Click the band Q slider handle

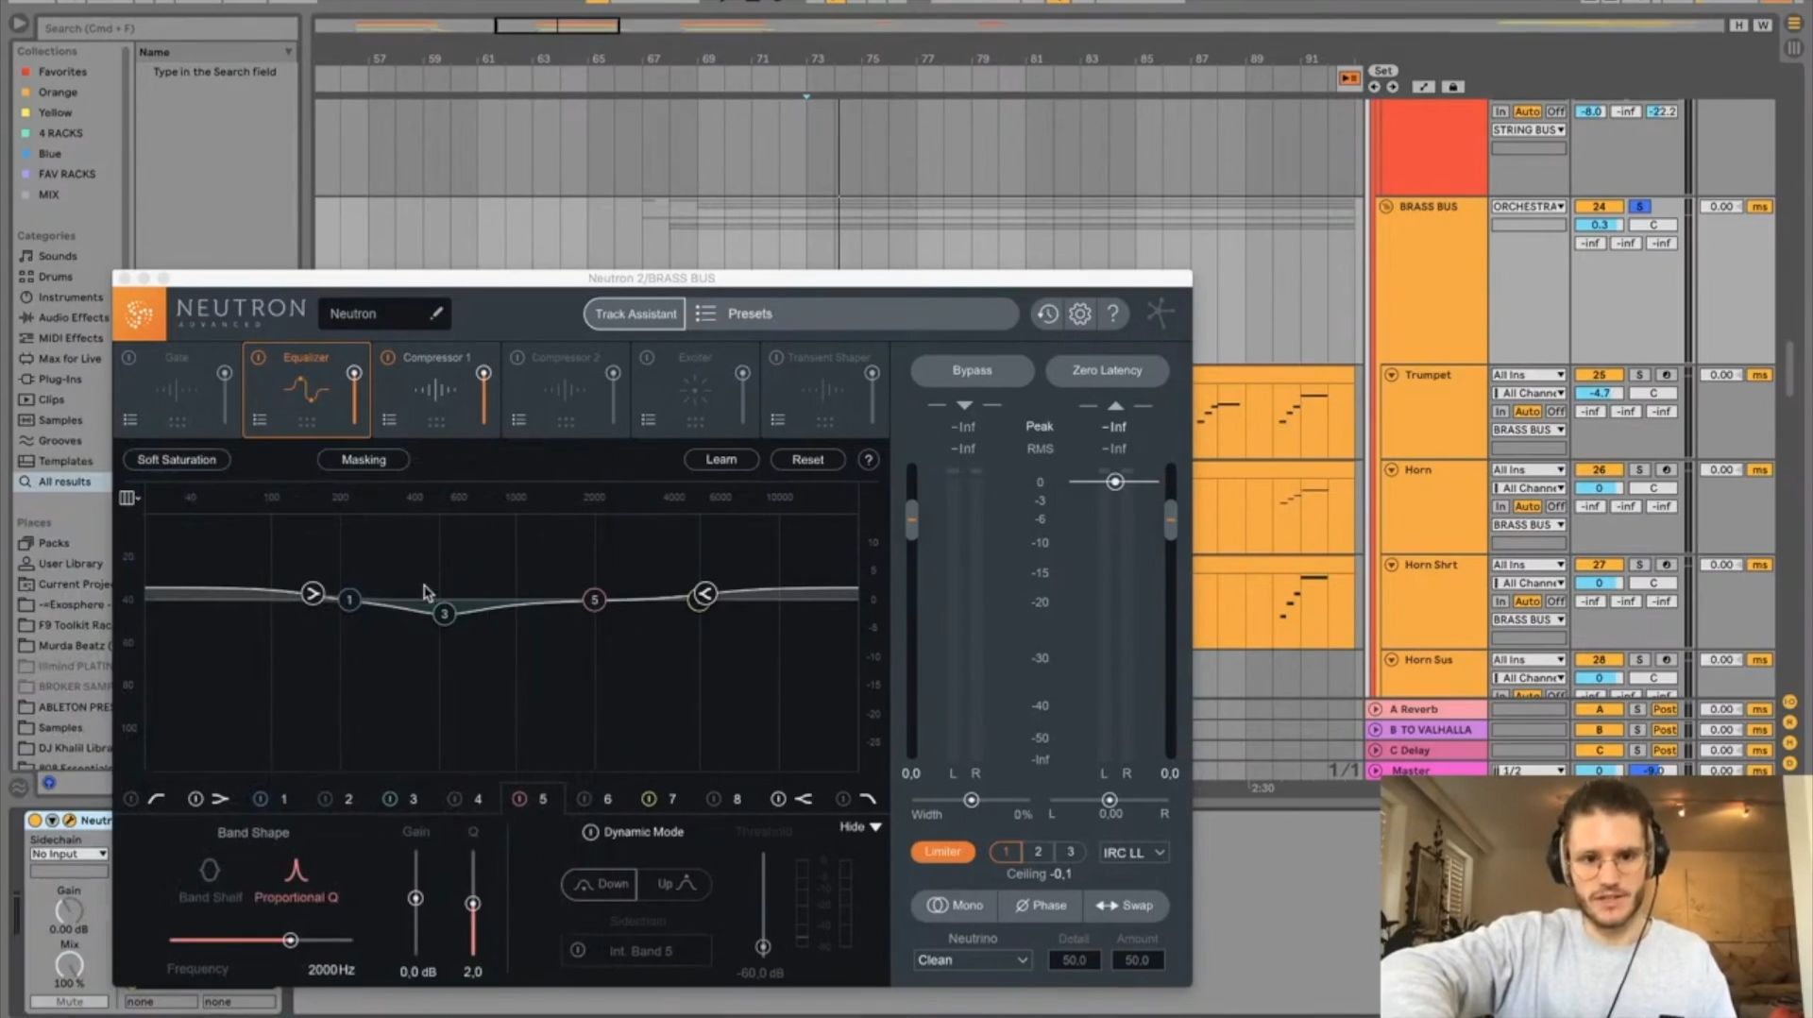tap(473, 904)
